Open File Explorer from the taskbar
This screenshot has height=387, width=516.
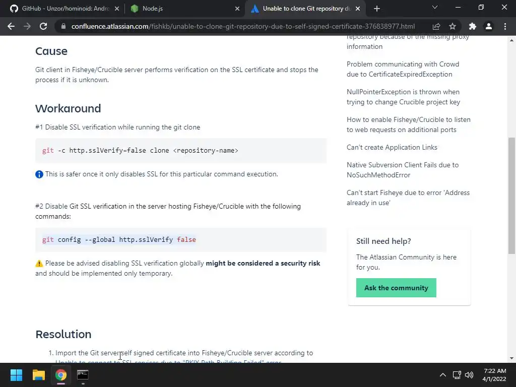(38, 375)
